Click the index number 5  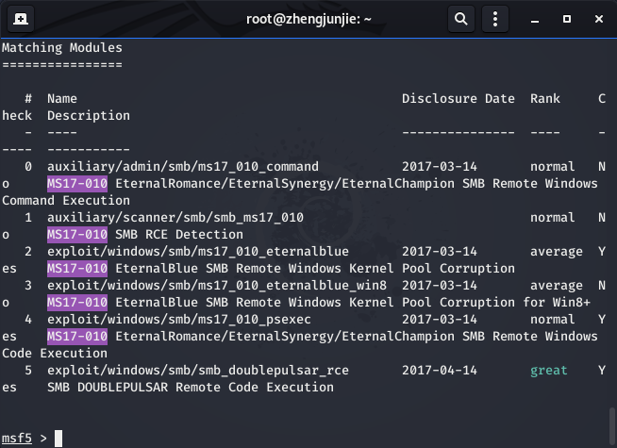pos(28,371)
